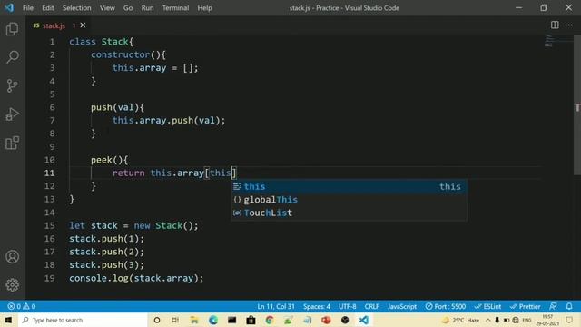Open Microsoft Edge from taskbar
Image resolution: width=581 pixels, height=327 pixels.
point(213,320)
